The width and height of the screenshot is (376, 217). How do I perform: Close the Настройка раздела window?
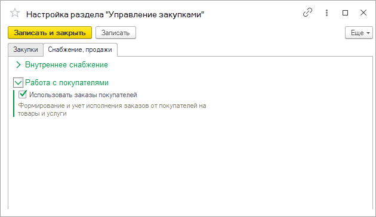pos(363,13)
